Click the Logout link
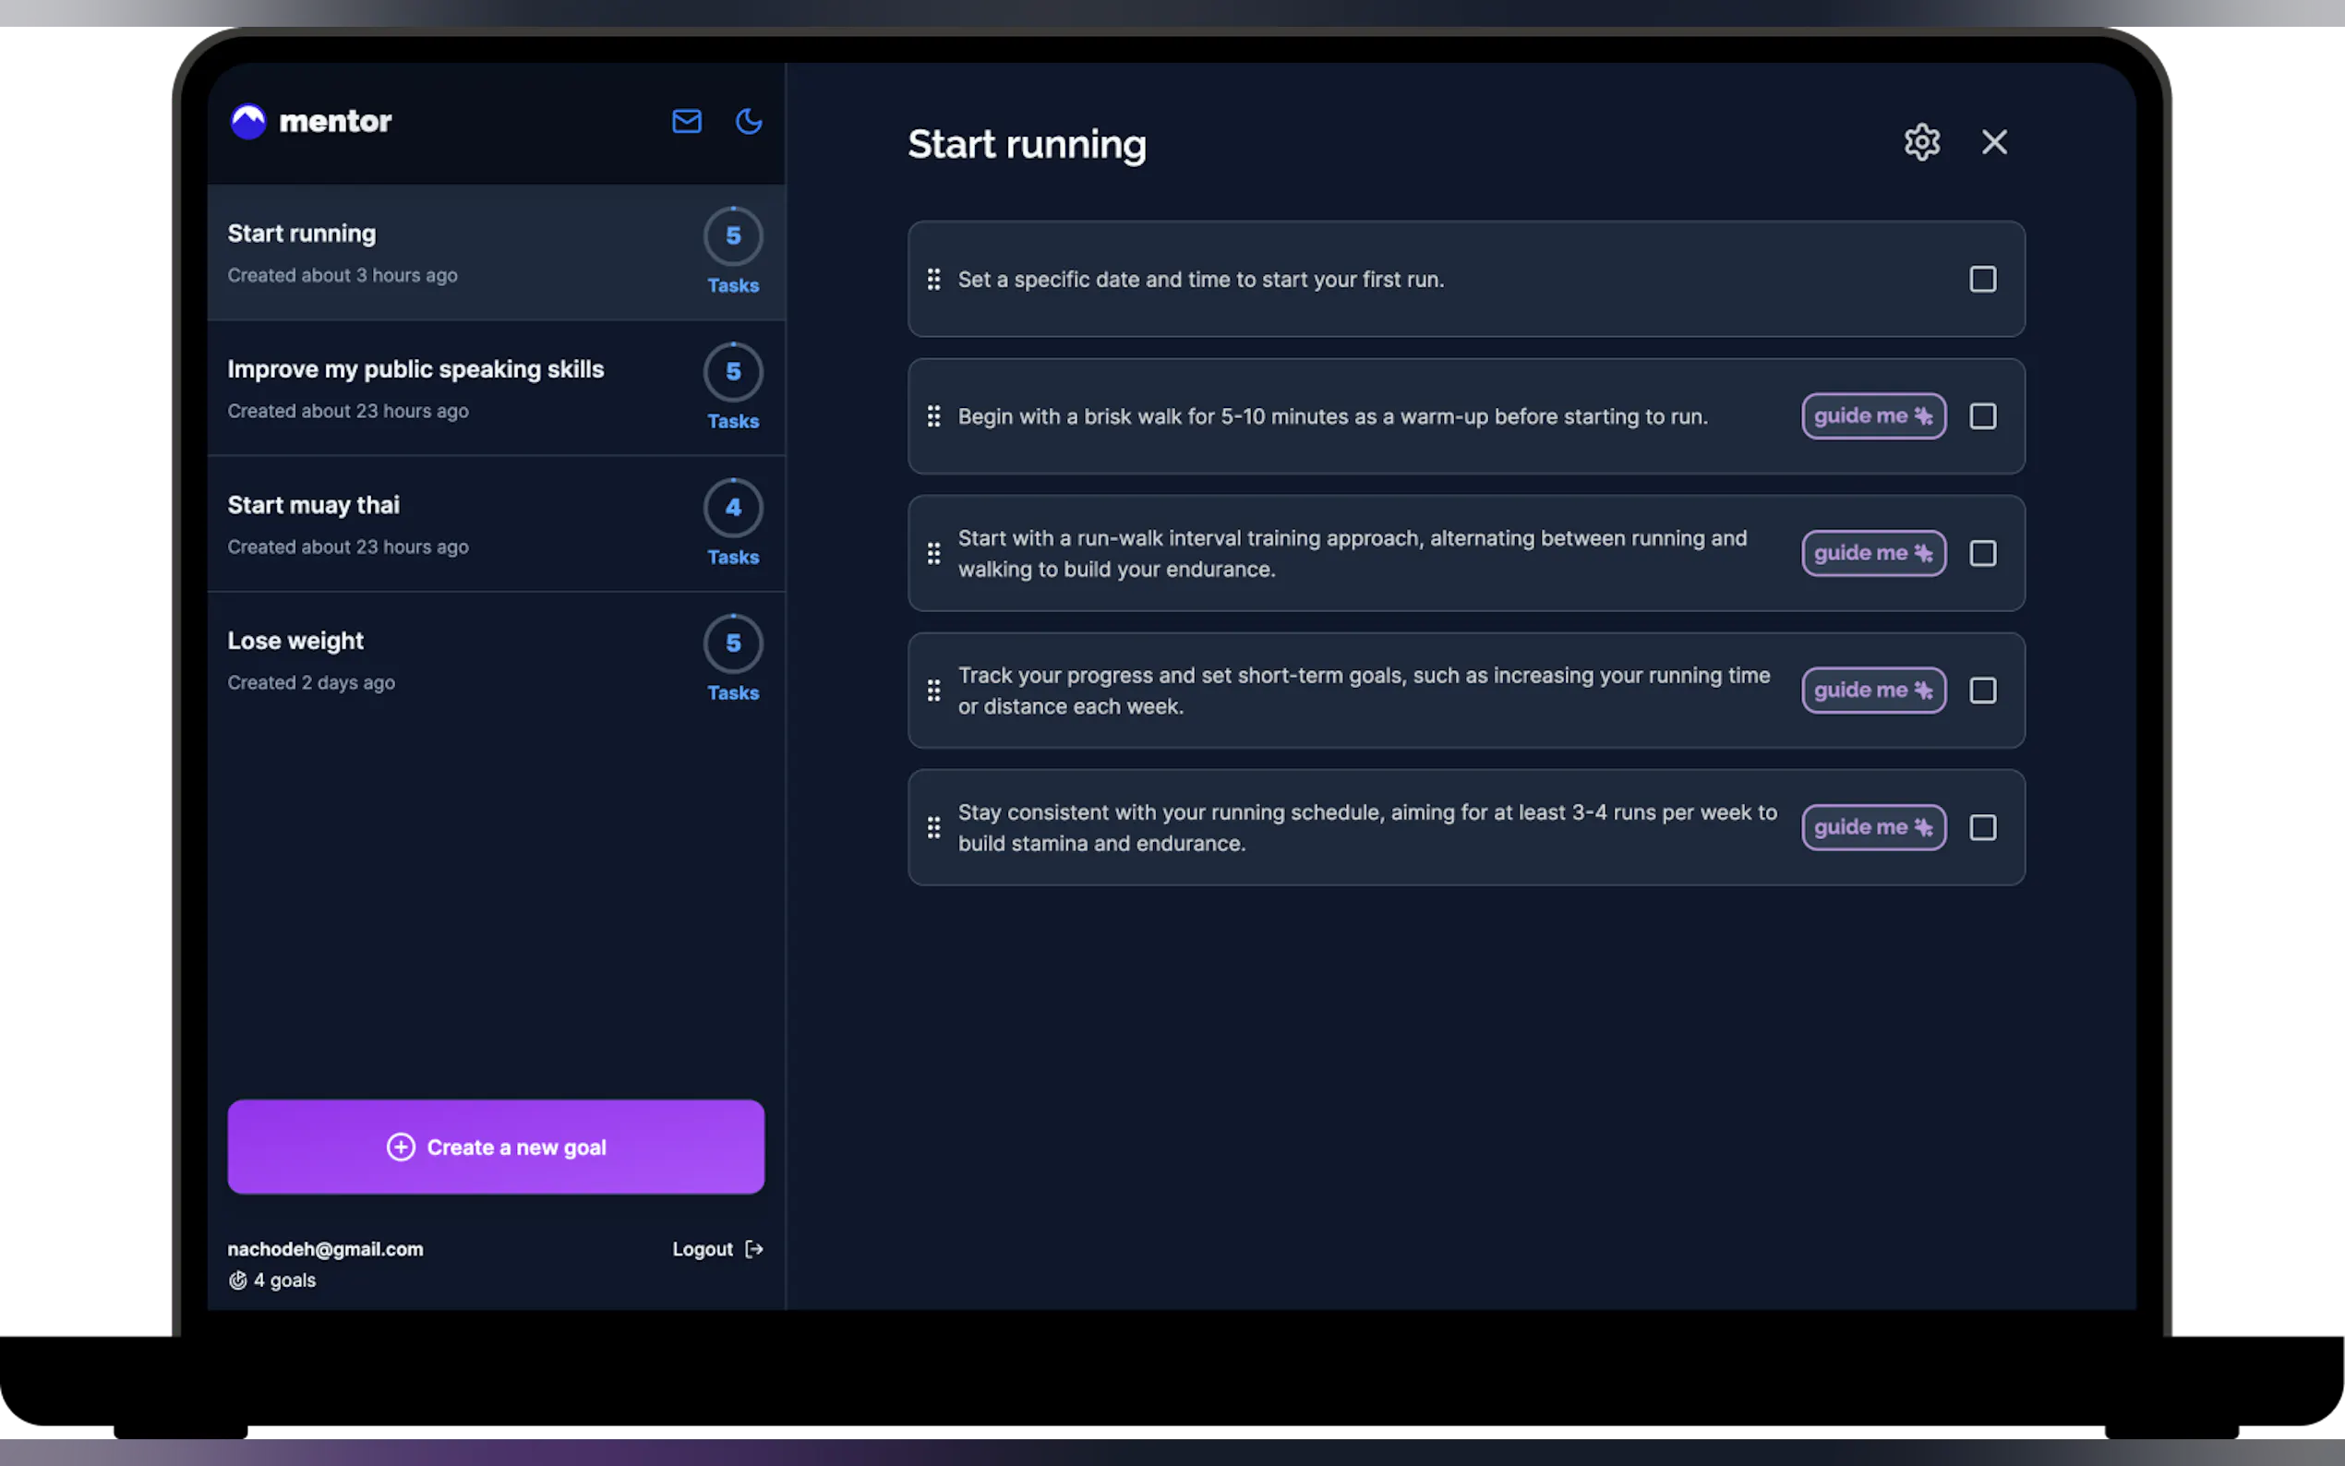Image resolution: width=2345 pixels, height=1466 pixels. coord(703,1249)
